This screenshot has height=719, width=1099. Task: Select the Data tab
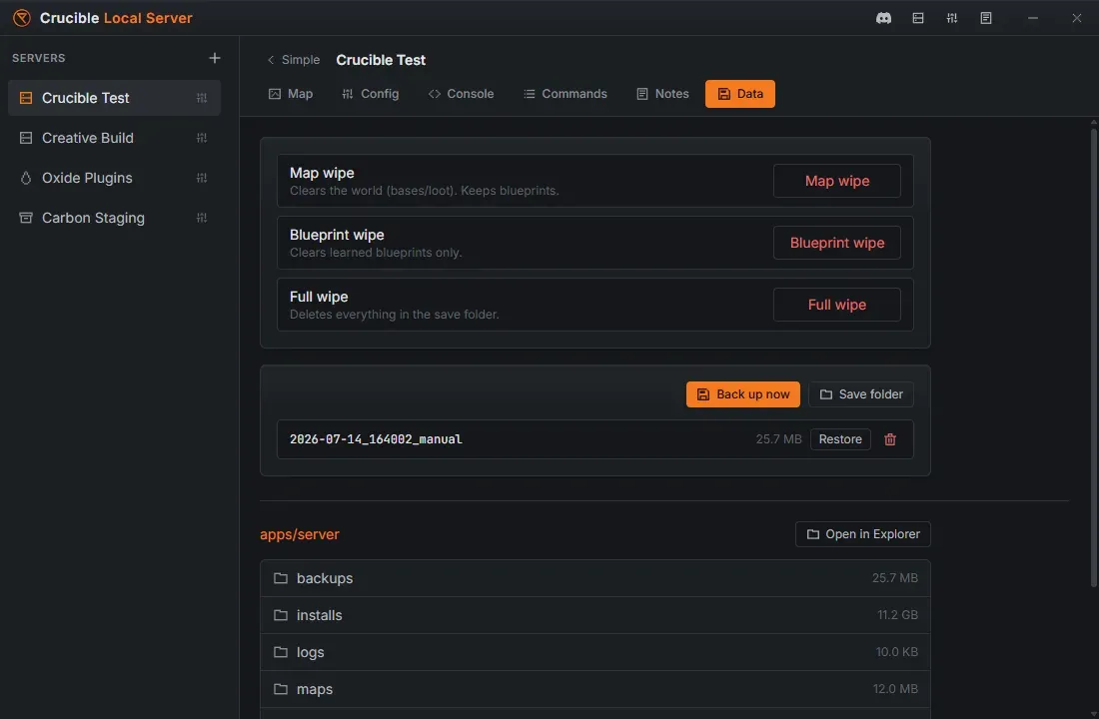click(740, 94)
